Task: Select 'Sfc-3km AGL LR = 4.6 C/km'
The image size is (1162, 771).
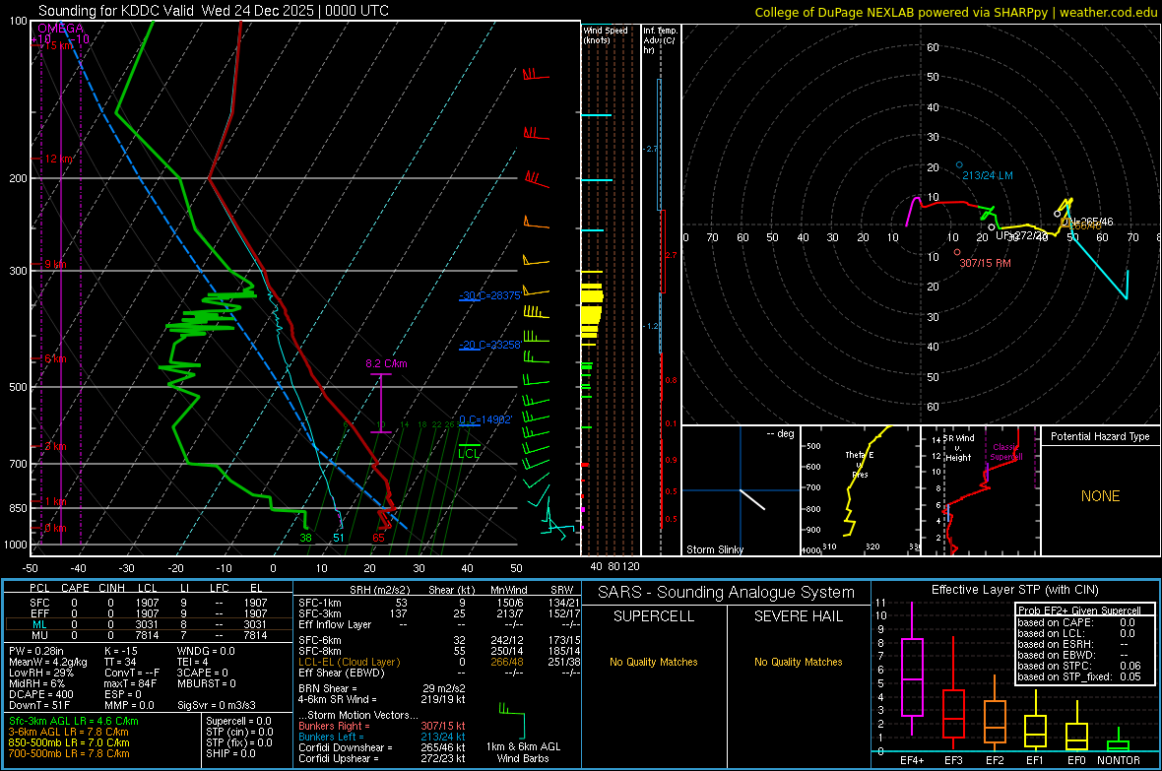Action: click(x=74, y=721)
